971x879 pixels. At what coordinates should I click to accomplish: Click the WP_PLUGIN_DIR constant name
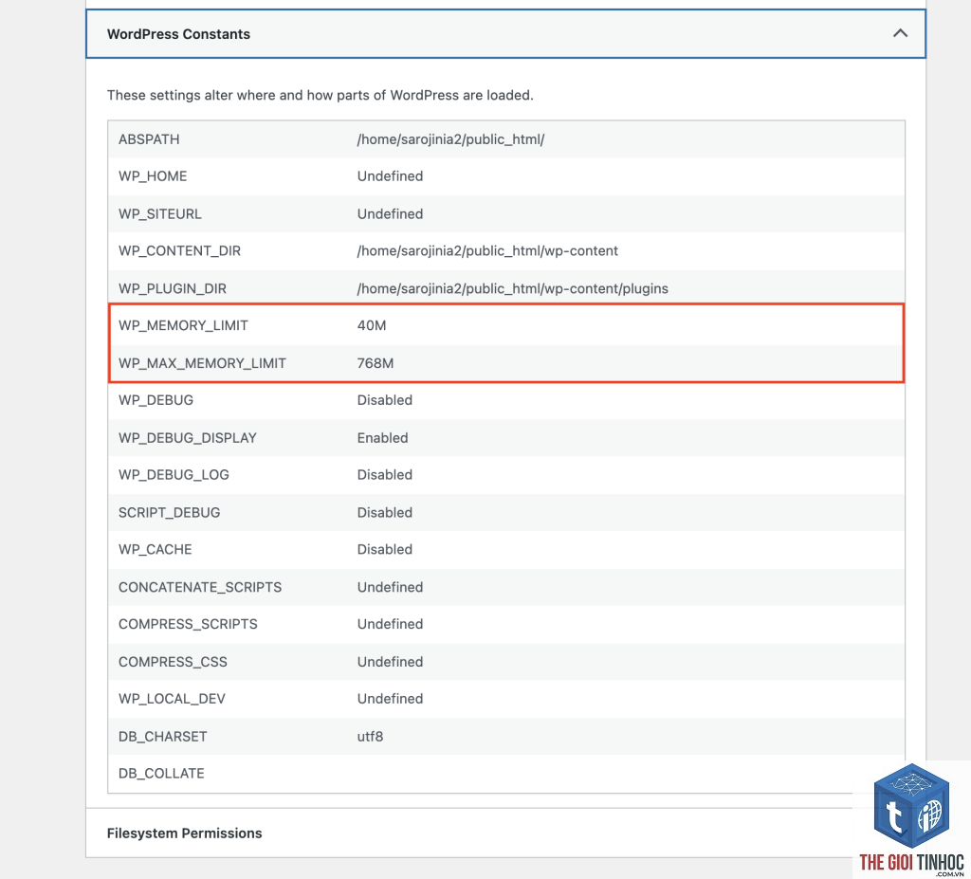coord(173,288)
